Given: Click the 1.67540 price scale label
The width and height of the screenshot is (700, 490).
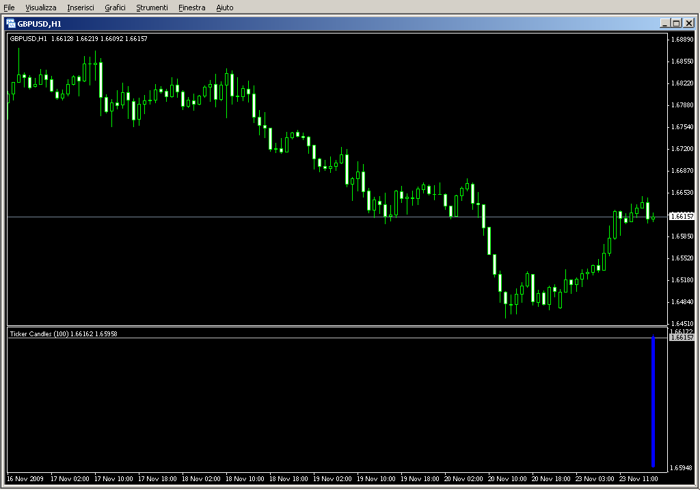Looking at the screenshot, I should (682, 126).
